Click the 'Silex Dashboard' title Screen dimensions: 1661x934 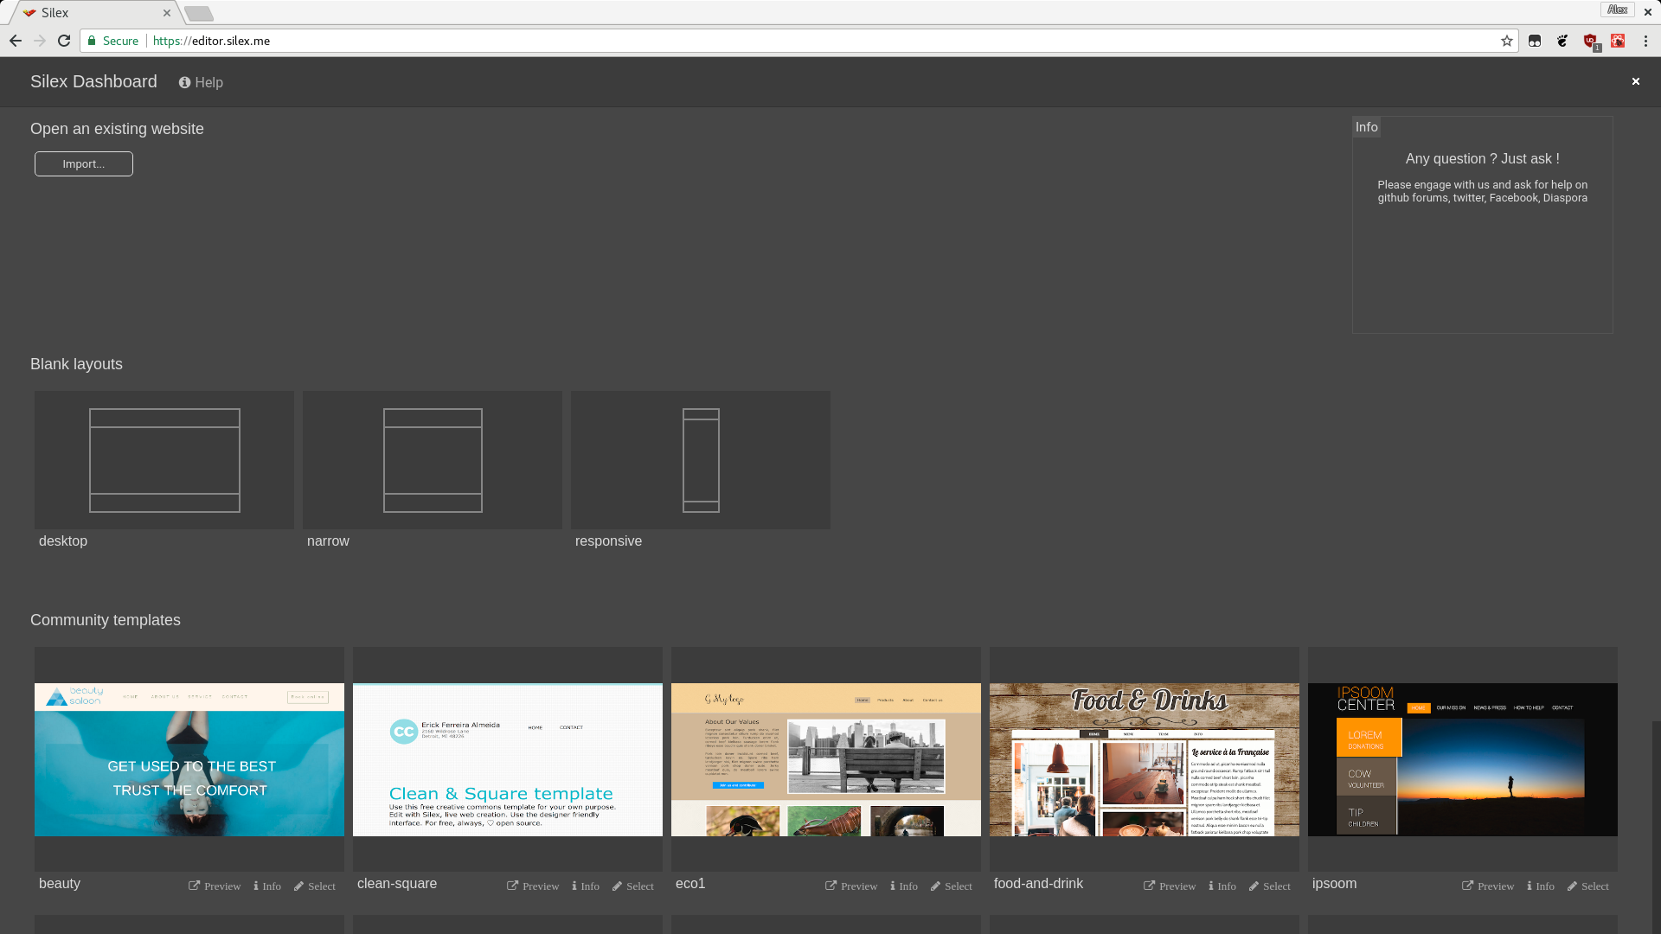pos(93,81)
